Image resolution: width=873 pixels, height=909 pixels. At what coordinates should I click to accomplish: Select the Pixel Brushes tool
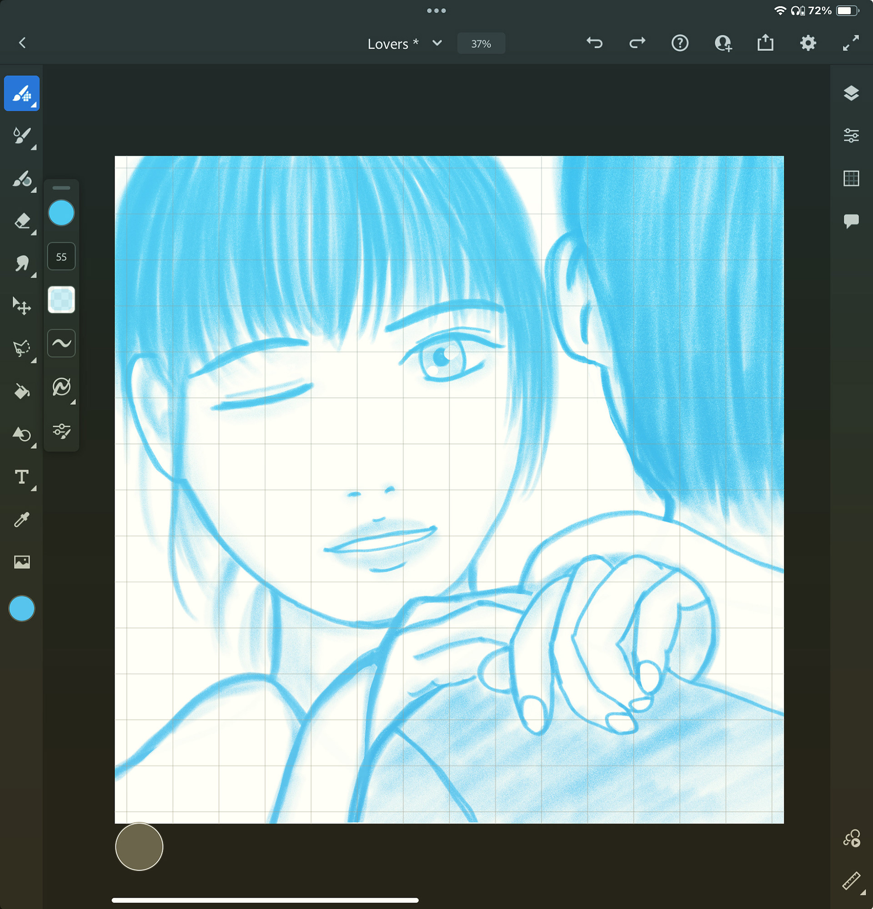pos(22,93)
